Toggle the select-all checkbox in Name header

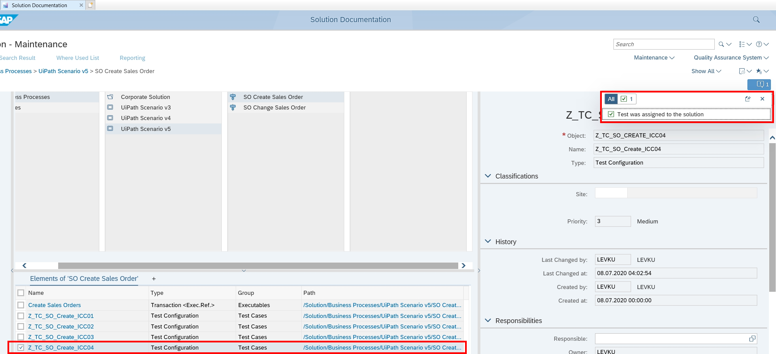click(x=21, y=293)
